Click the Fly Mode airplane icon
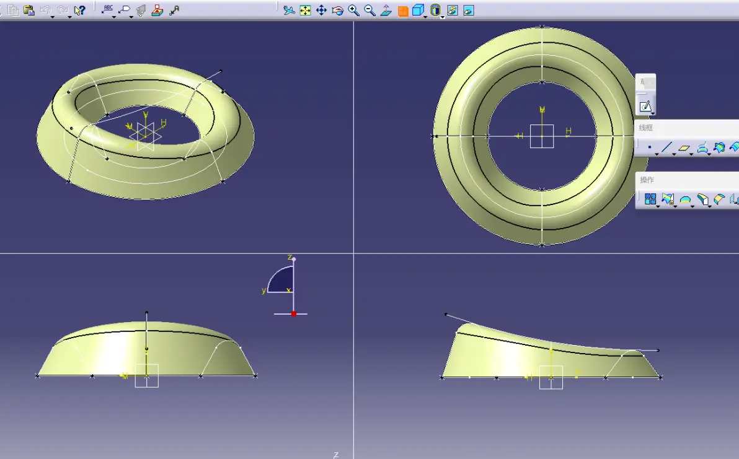 coord(289,11)
